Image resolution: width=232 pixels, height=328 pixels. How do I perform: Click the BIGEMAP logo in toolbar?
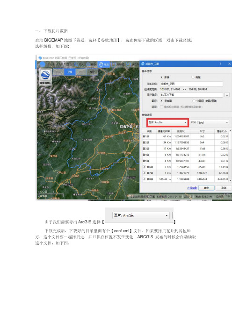[x=43, y=64]
